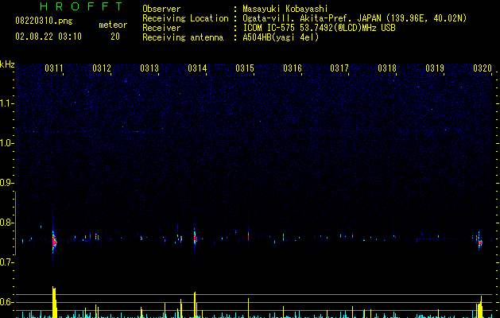The height and width of the screenshot is (318, 500).
Task: Click the 0318 time marker
Action: [x=387, y=68]
